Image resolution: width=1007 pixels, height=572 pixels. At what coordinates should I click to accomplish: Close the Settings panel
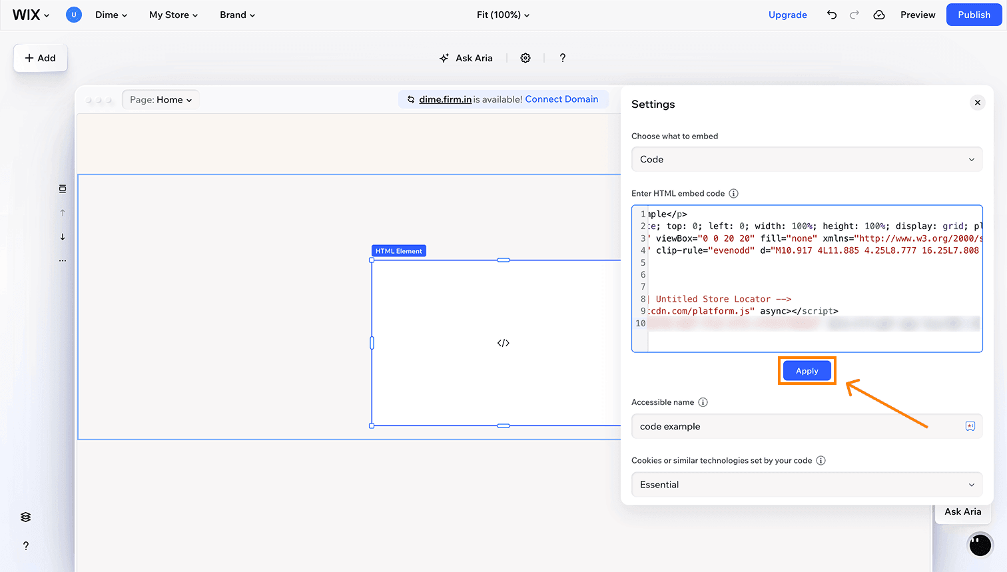click(978, 103)
